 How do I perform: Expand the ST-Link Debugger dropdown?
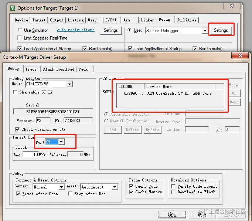(205, 31)
